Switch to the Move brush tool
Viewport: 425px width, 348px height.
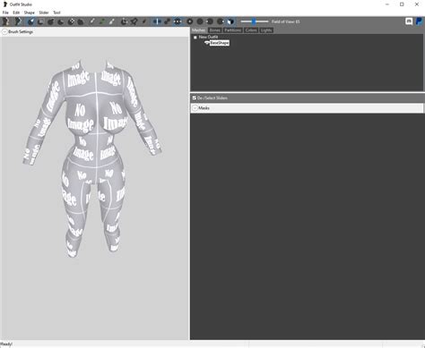click(71, 21)
